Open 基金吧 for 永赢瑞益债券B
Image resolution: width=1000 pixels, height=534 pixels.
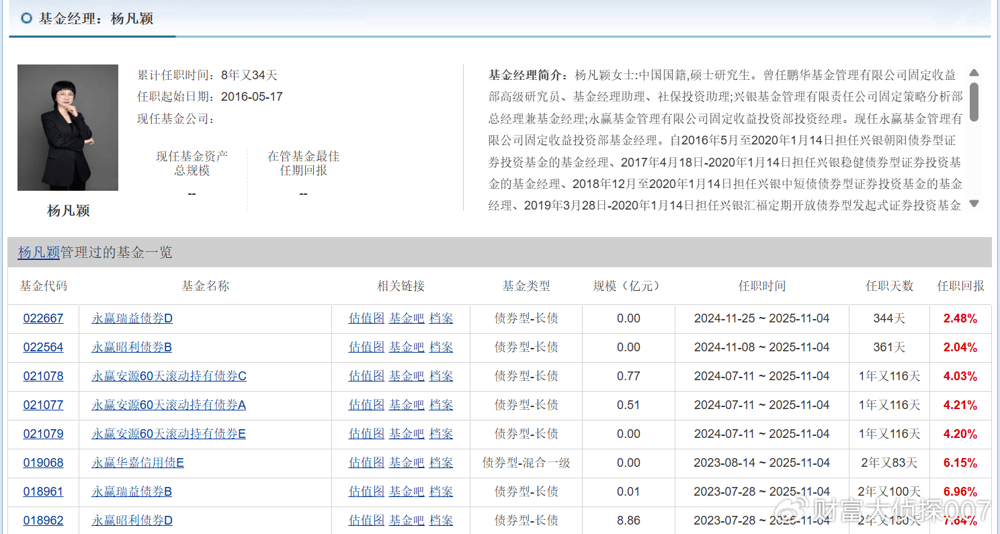click(407, 492)
